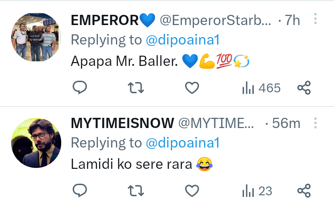This screenshot has height=199, width=334.
Task: Open more options for MYTIMEISNOW's tweet
Action: (315, 123)
